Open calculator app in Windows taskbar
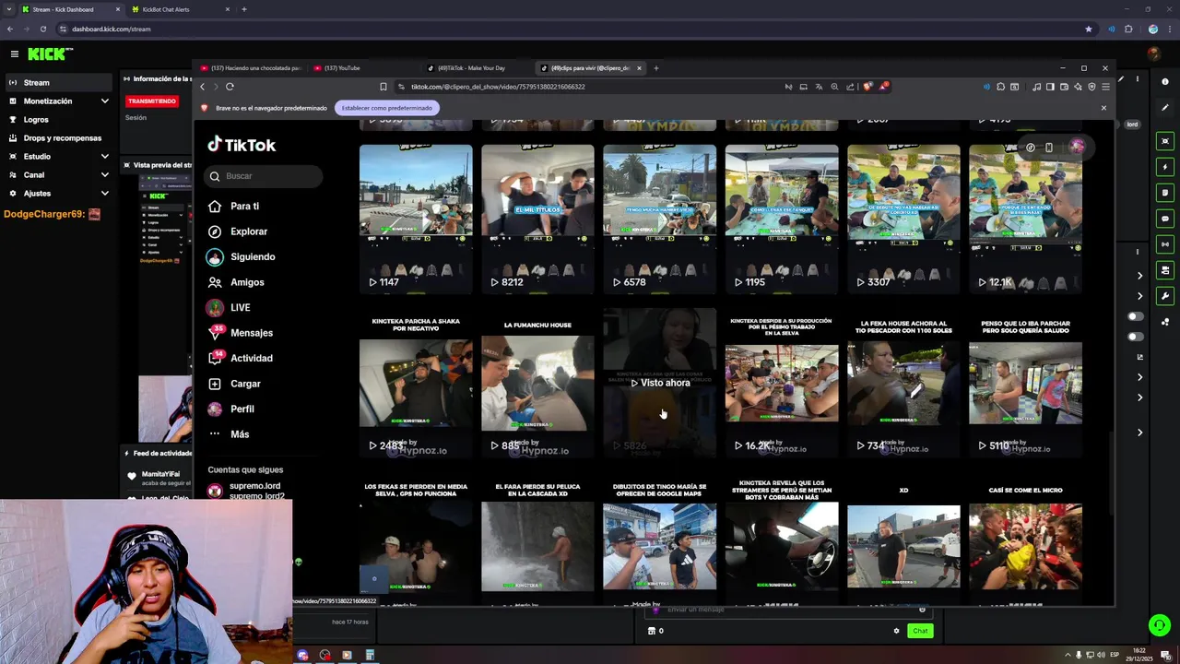This screenshot has height=664, width=1180. click(x=370, y=656)
